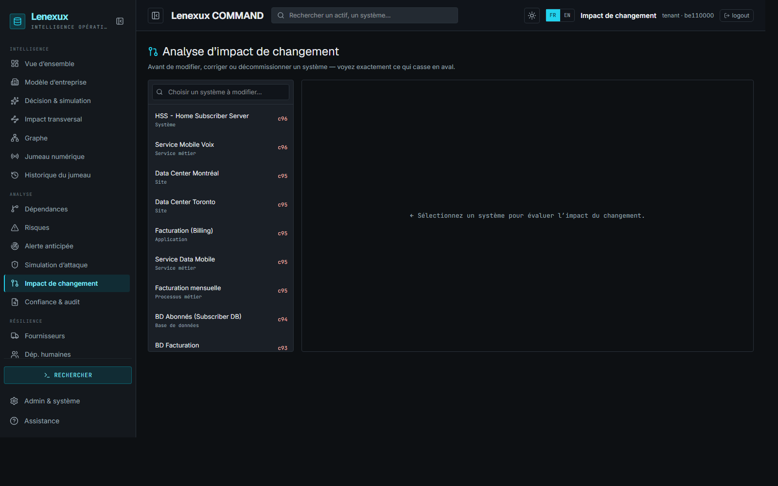The width and height of the screenshot is (778, 486).
Task: Open Simulation d'attaque shield icon
Action: tap(15, 265)
